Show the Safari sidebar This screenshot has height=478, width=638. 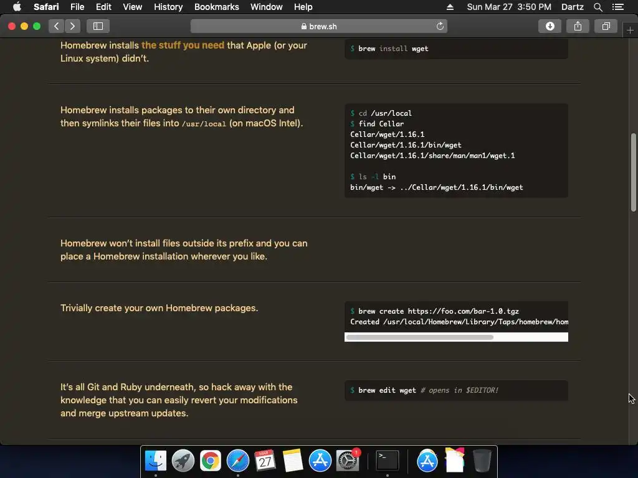(98, 26)
